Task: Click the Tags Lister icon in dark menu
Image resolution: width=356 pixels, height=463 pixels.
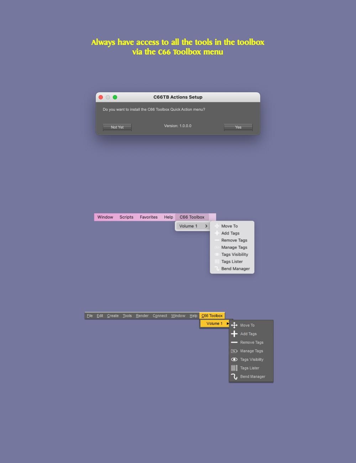Action: pyautogui.click(x=234, y=368)
